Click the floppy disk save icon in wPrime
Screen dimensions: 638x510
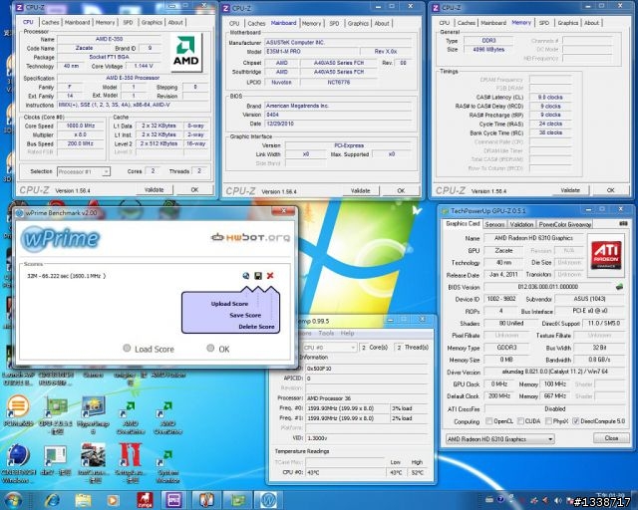pos(258,276)
